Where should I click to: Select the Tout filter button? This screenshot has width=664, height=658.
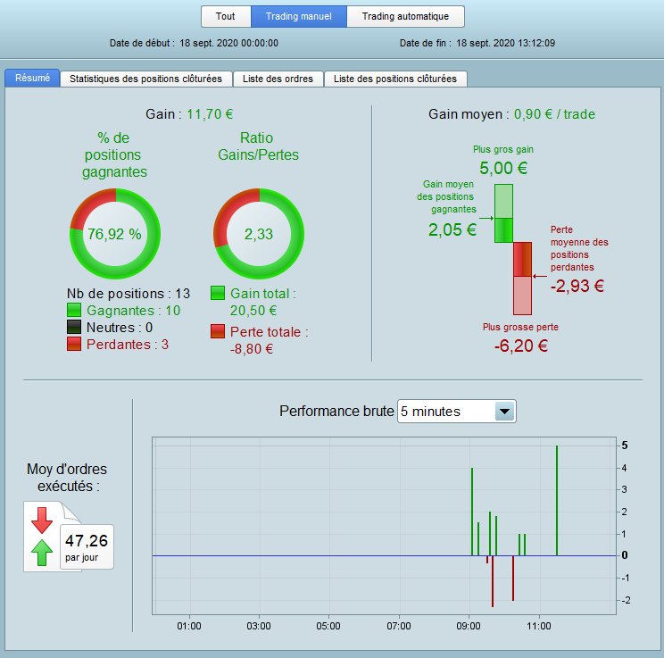pos(226,16)
